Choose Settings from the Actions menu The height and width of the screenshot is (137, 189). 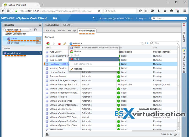[x=94, y=69]
